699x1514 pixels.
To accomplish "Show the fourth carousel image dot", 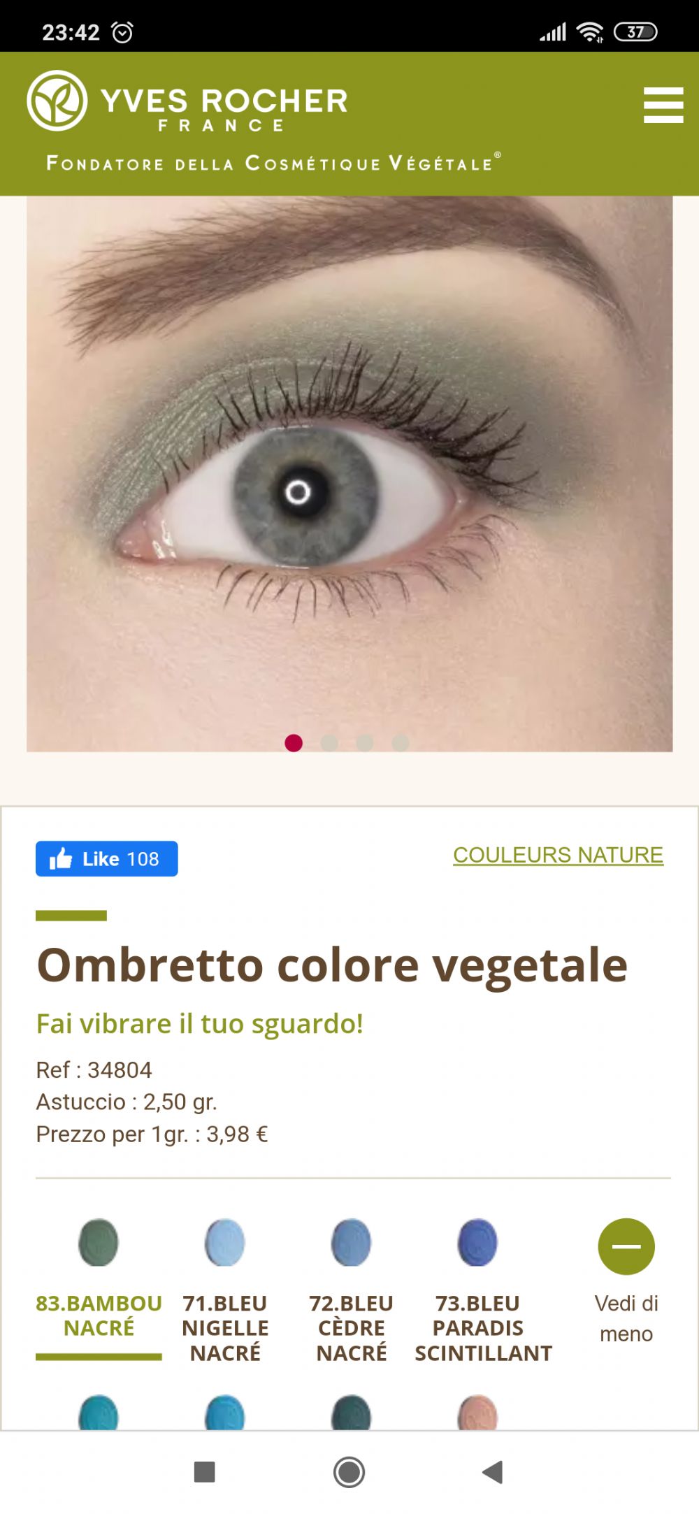I will click(x=401, y=743).
